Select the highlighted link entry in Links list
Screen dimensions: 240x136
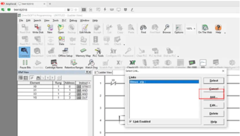pos(164,82)
